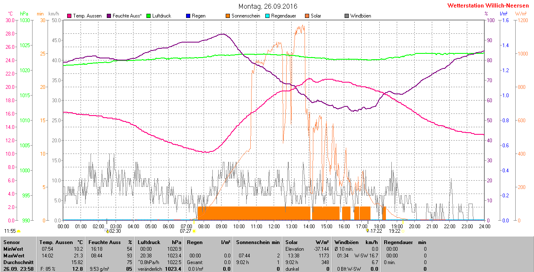
Task: Click the current temperature value 12.8
Action: (78, 269)
